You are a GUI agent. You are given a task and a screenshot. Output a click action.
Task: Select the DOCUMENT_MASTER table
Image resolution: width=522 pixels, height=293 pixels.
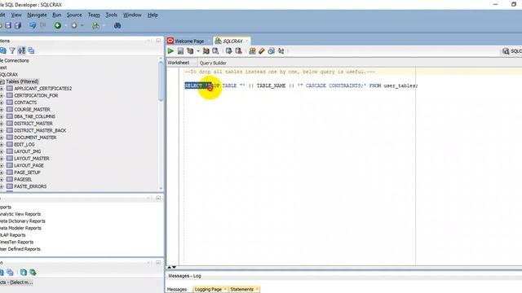[35, 138]
